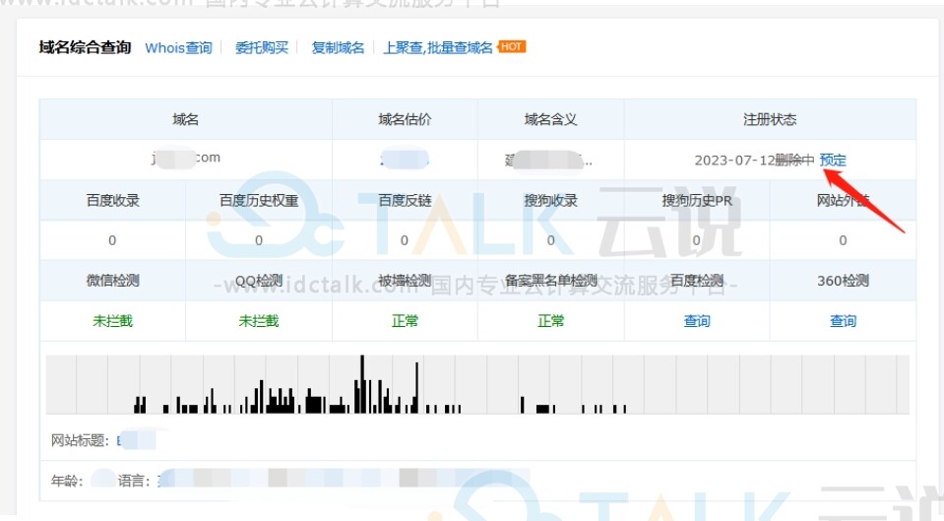Click the 微信检测 label
The height and width of the screenshot is (521, 944).
[112, 280]
